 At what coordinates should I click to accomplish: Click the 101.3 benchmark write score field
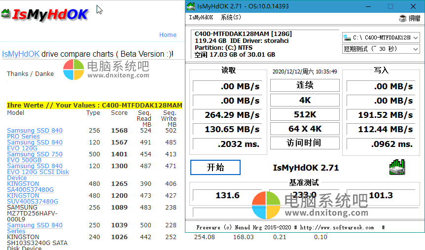pos(381,195)
